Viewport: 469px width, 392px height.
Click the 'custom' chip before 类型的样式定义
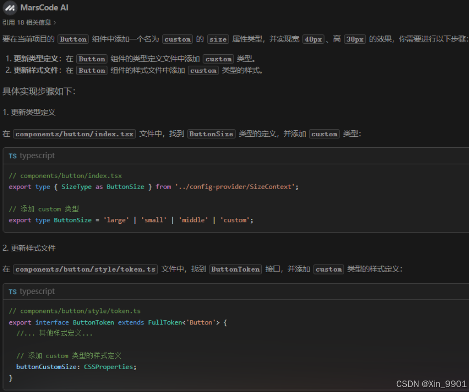pyautogui.click(x=329, y=269)
